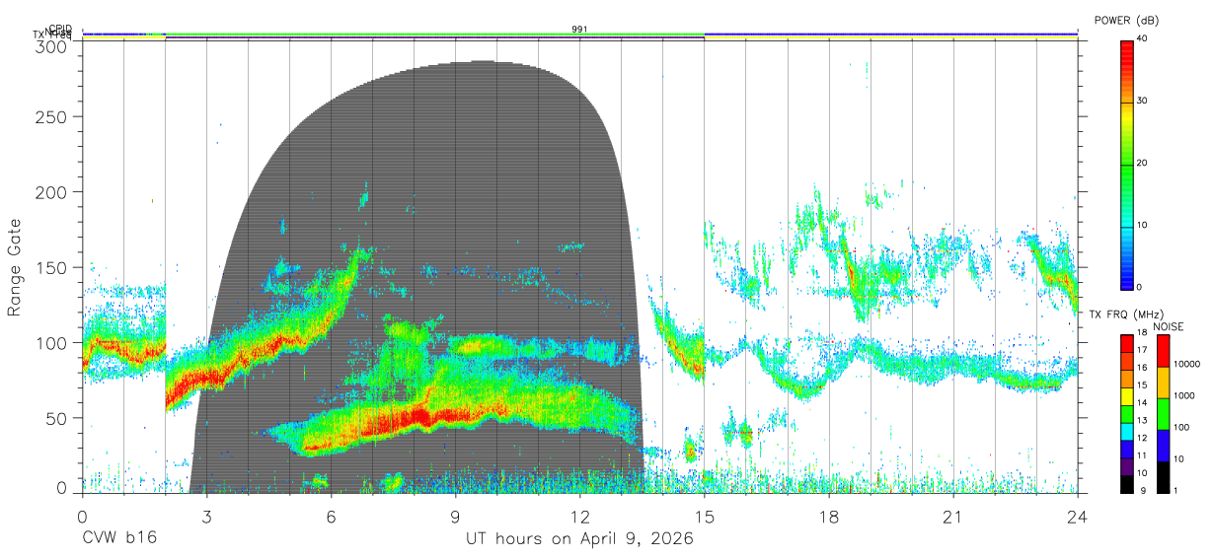Click the CPID label at top left
The image size is (1212, 559).
pyautogui.click(x=59, y=30)
